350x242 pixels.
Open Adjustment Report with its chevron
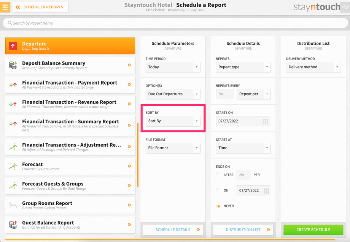(129, 146)
